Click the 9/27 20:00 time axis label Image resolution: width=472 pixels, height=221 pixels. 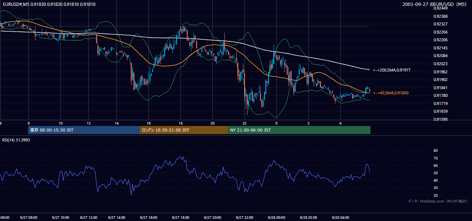212,218
